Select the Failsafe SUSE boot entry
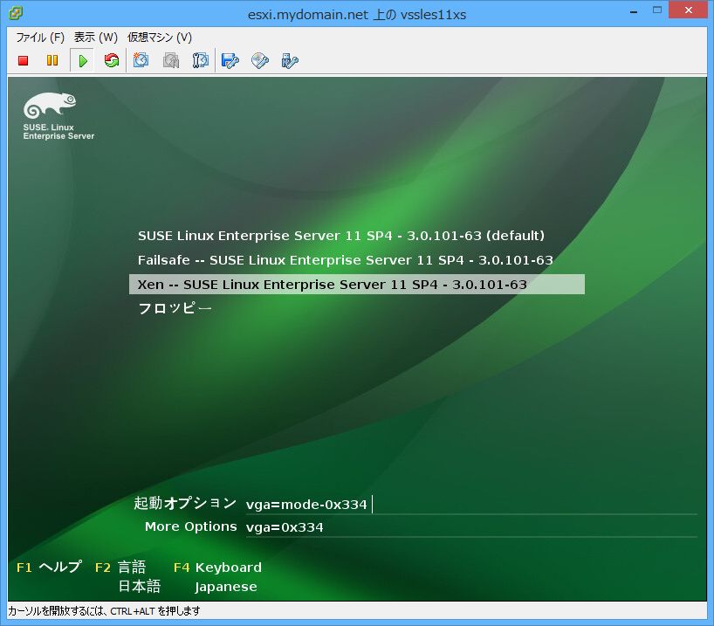The height and width of the screenshot is (626, 714). (345, 260)
